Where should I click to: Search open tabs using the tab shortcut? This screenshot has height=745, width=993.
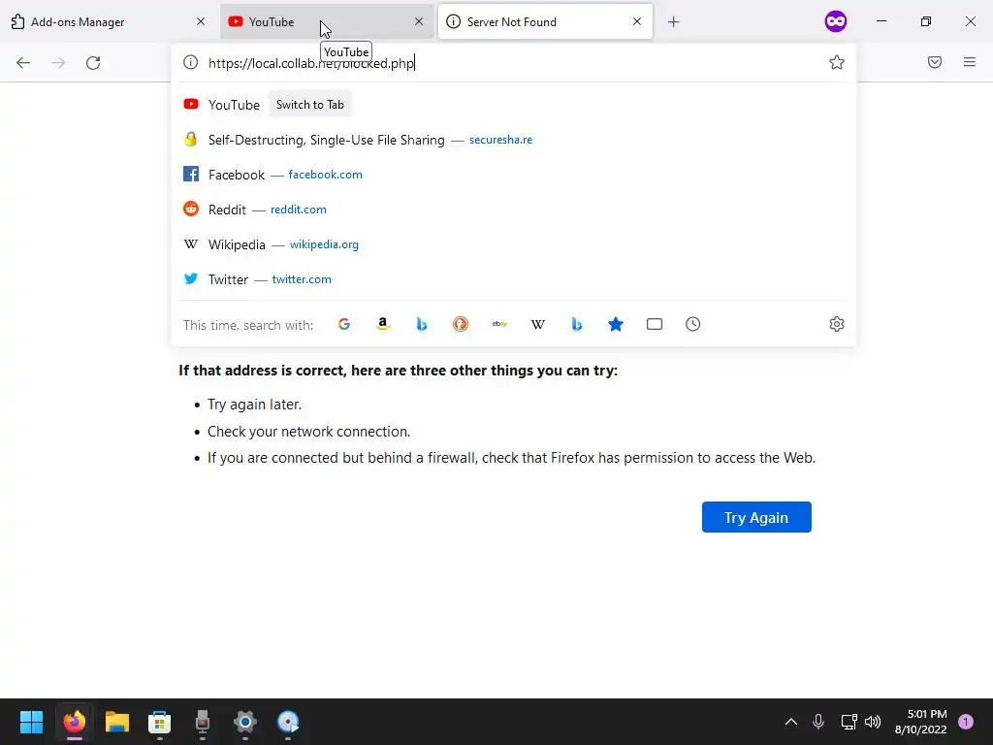click(655, 324)
